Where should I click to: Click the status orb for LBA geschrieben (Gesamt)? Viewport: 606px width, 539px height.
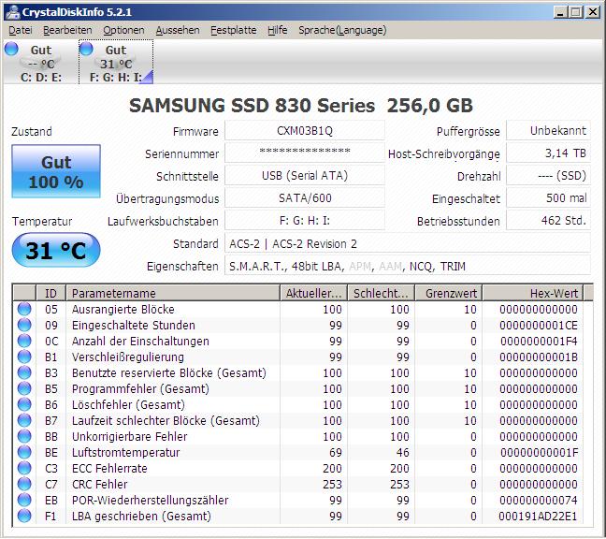click(x=24, y=516)
